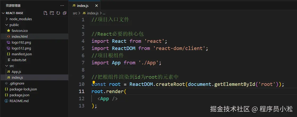Click the HTML icon beside index.html
Viewport: 297px width, 117px height.
pos(8,36)
